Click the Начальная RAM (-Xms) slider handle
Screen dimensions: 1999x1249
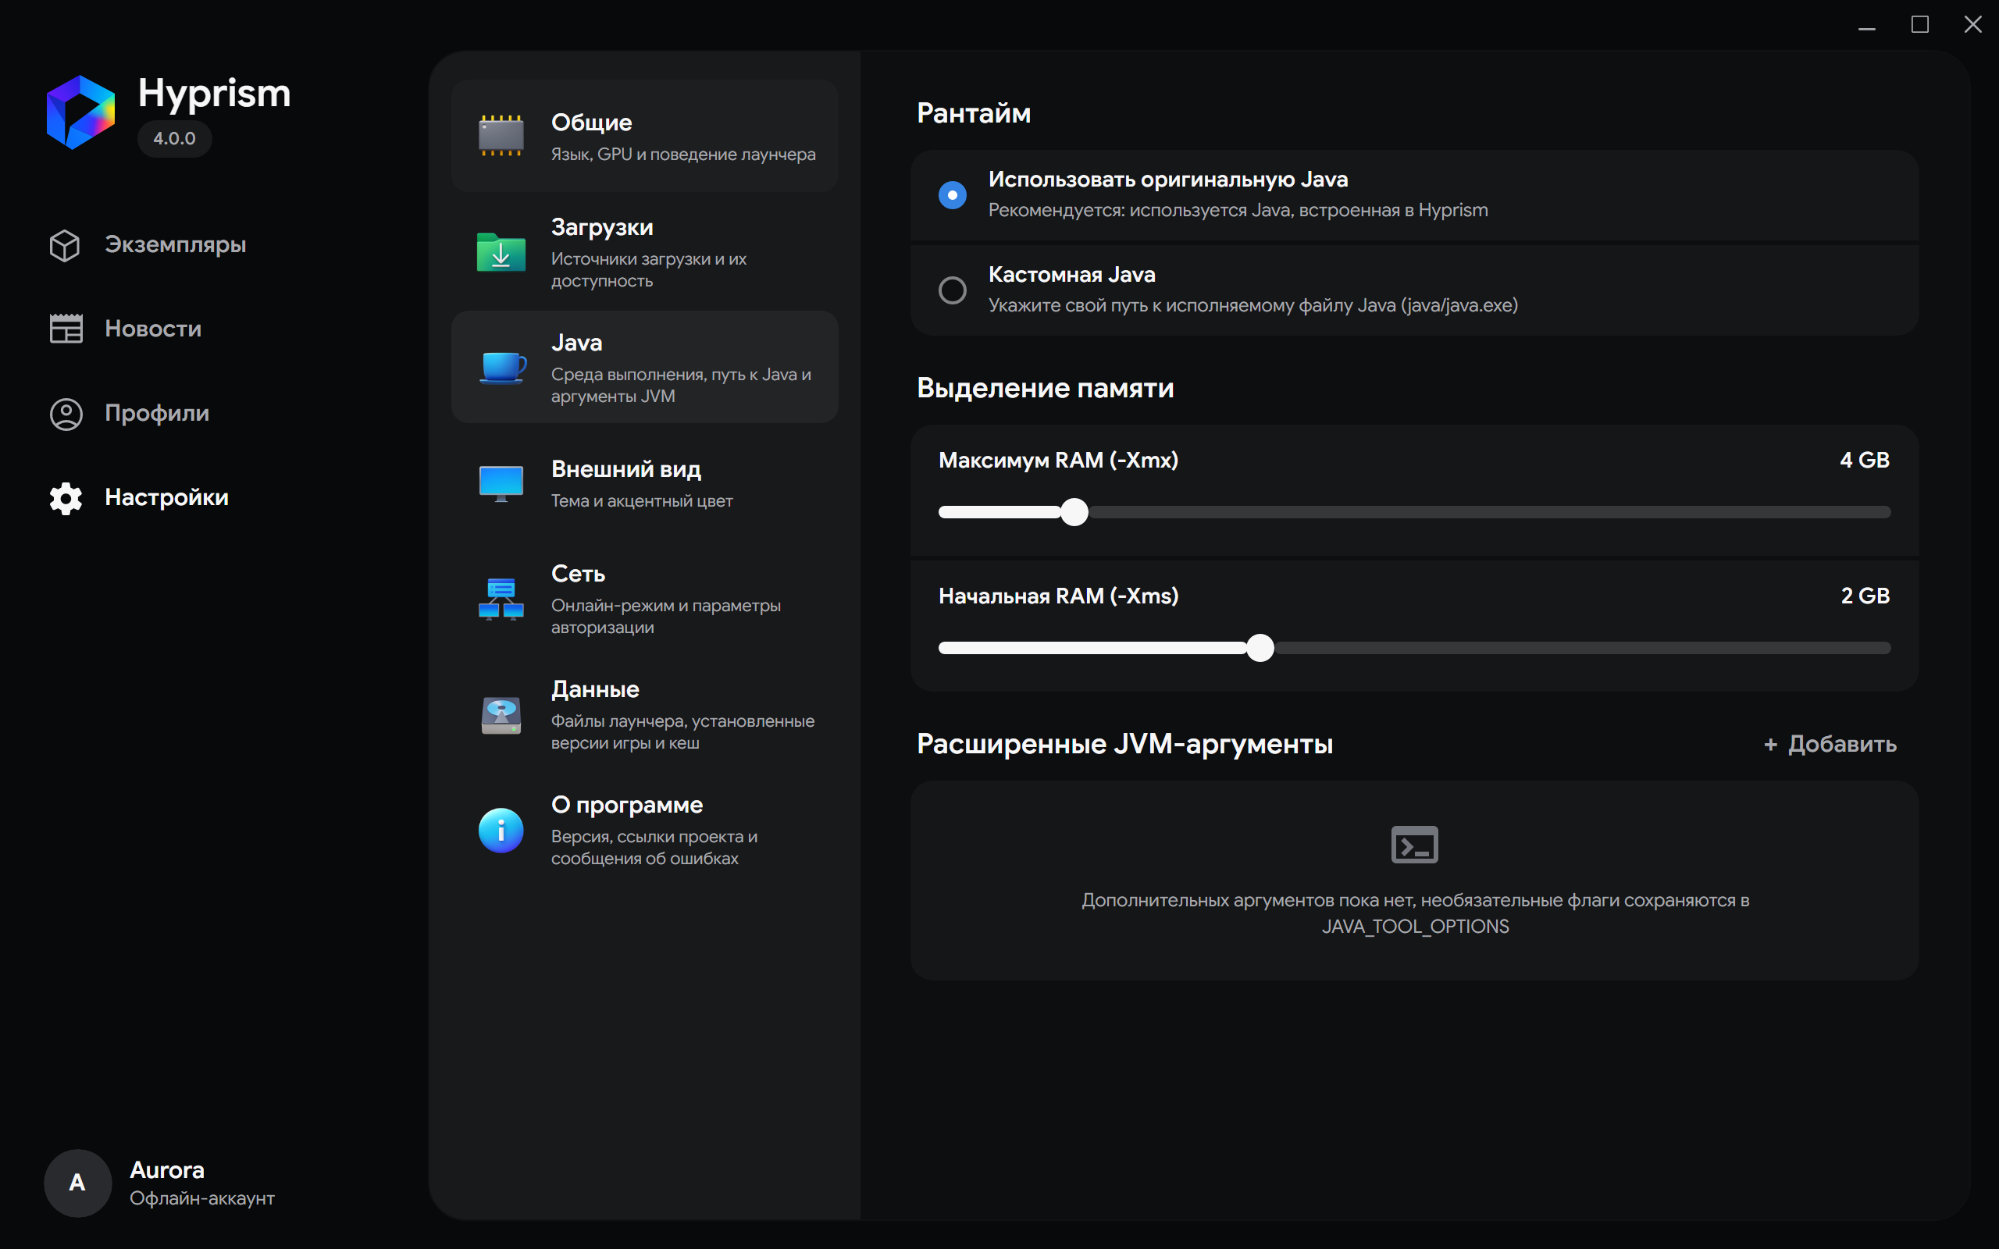[x=1260, y=649]
